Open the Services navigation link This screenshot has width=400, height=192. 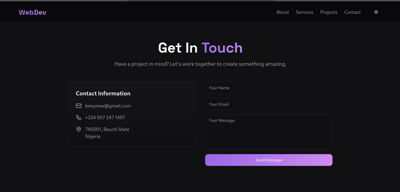[304, 12]
